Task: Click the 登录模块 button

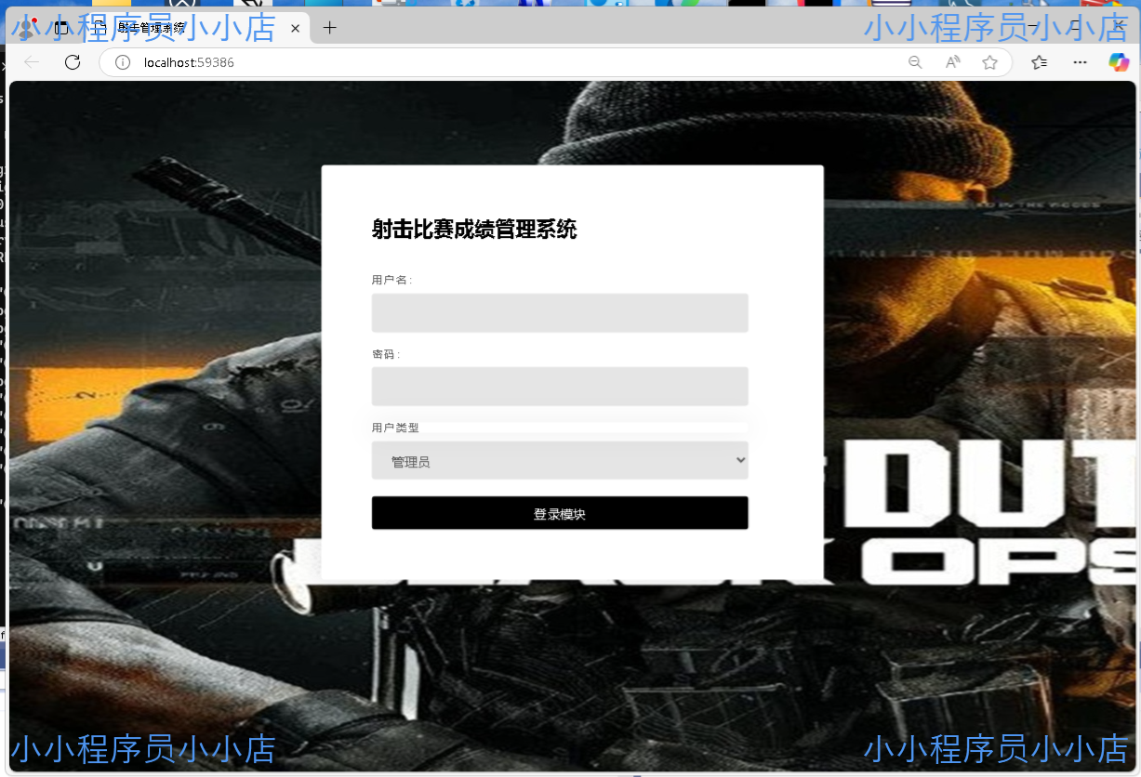Action: 560,513
